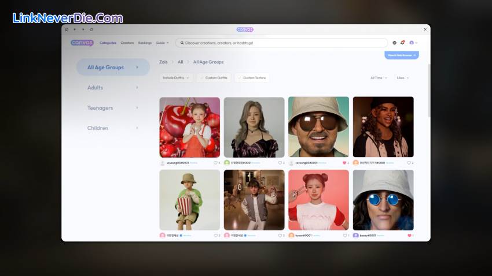492x276 pixels.
Task: Click the back arrow in the title bar
Action: click(75, 29)
